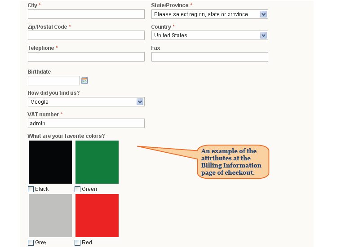Image resolution: width=337 pixels, height=247 pixels.
Task: Expand the State/Province dropdown
Action: coord(209,14)
